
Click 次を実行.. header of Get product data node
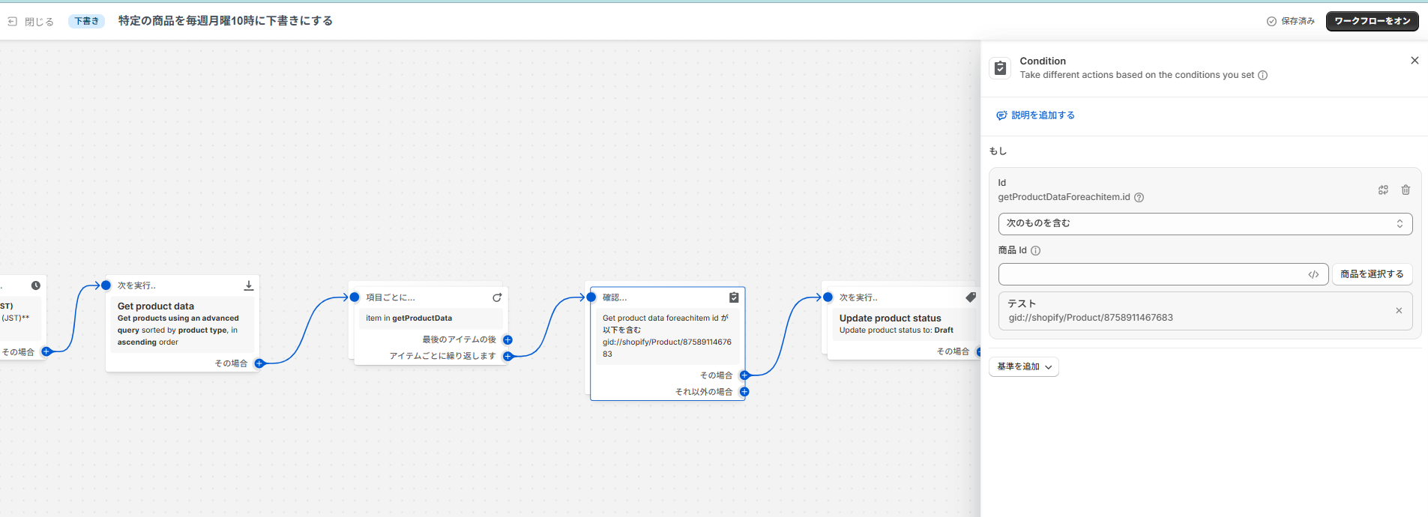[136, 285]
